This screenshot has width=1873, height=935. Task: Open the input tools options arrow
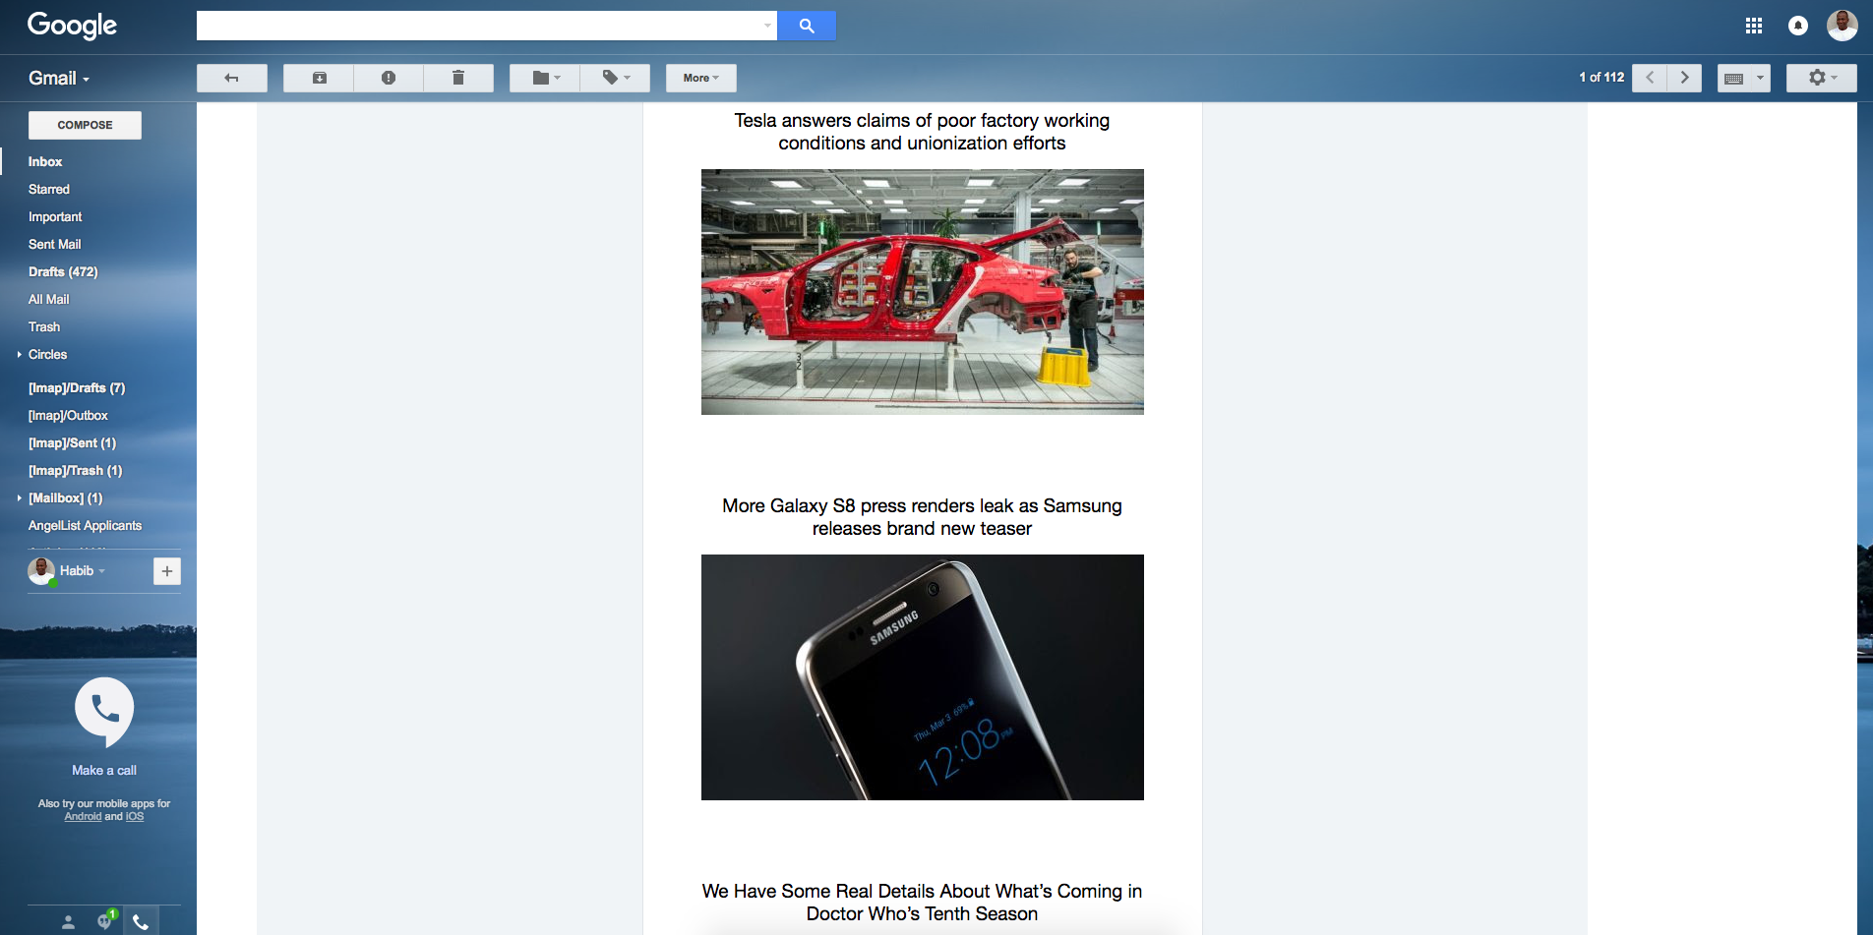click(x=1761, y=78)
